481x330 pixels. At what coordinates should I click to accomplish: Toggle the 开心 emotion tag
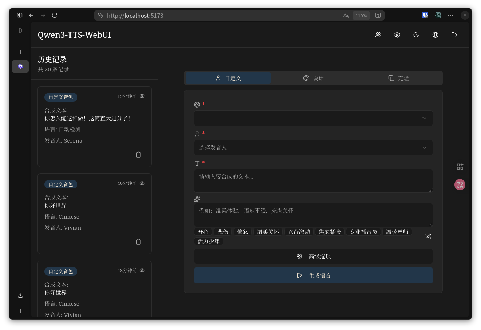point(203,231)
